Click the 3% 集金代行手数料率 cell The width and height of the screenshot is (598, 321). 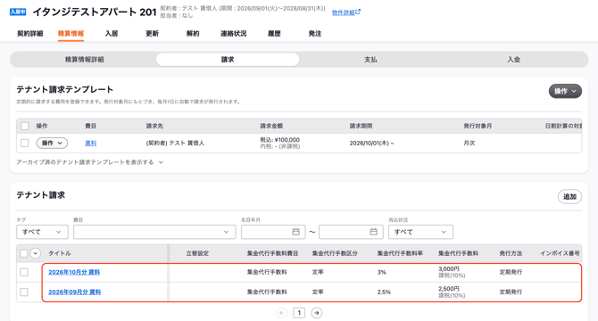tap(382, 272)
